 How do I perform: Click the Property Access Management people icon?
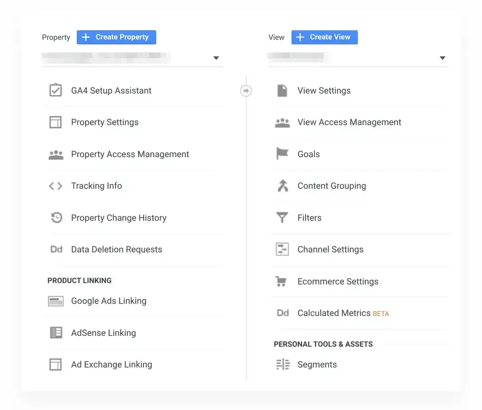(56, 154)
